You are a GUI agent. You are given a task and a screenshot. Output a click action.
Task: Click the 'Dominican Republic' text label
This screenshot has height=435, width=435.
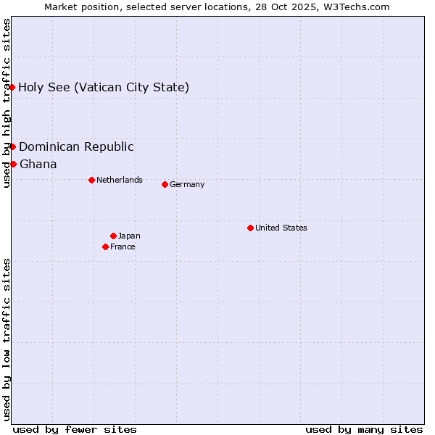76,146
